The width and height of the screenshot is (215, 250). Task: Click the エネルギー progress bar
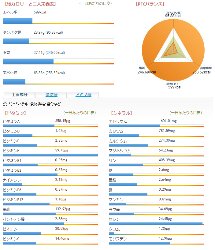(58, 21)
